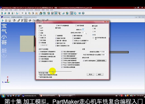Toggle the 已選工法 pause checkbox
Screen dimensions: 145x104
click(x=39, y=38)
